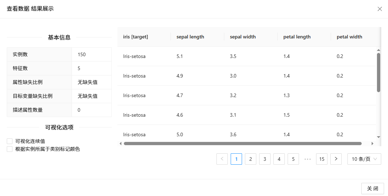Open the 10 条/页 page size dropdown
388x196 pixels.
click(x=364, y=159)
